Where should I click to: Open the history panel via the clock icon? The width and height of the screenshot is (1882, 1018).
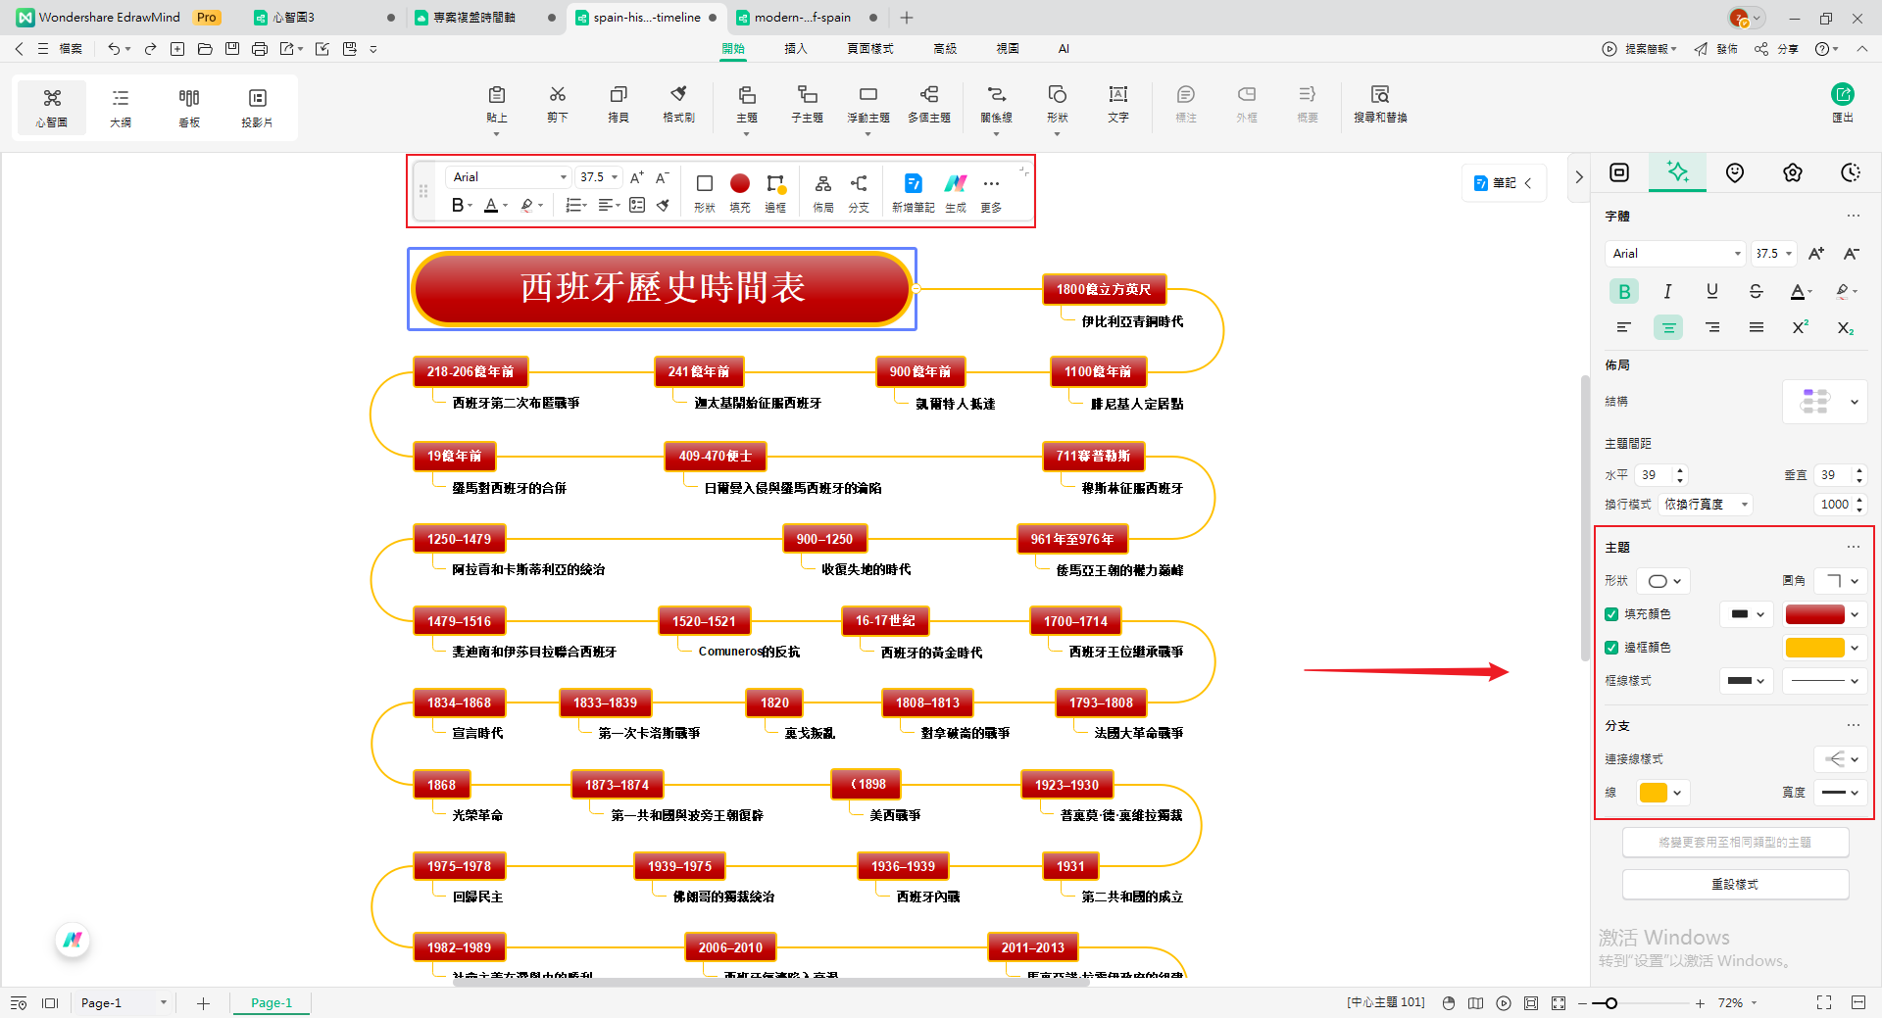tap(1850, 171)
